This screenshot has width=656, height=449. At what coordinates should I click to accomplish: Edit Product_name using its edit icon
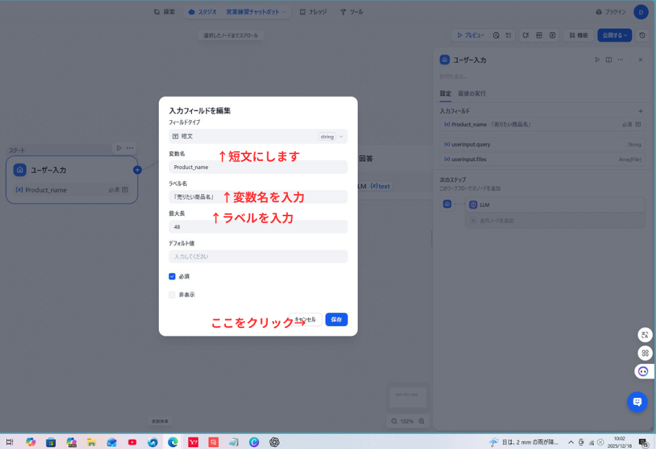point(637,124)
